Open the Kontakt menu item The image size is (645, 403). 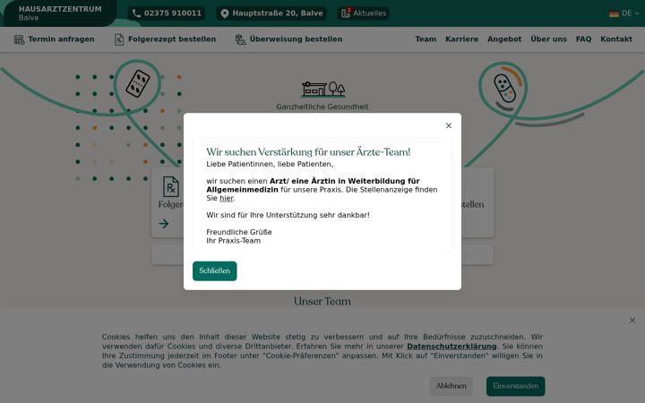(x=616, y=39)
